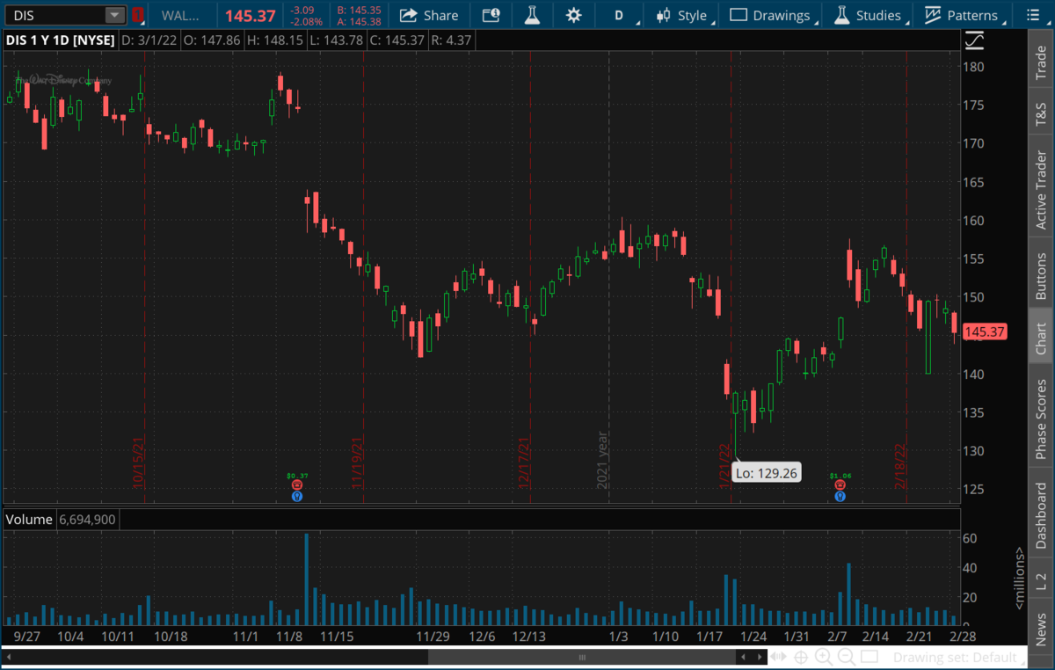The width and height of the screenshot is (1055, 670).
Task: Click the $1.06 earnings icon in February
Action: [x=840, y=484]
